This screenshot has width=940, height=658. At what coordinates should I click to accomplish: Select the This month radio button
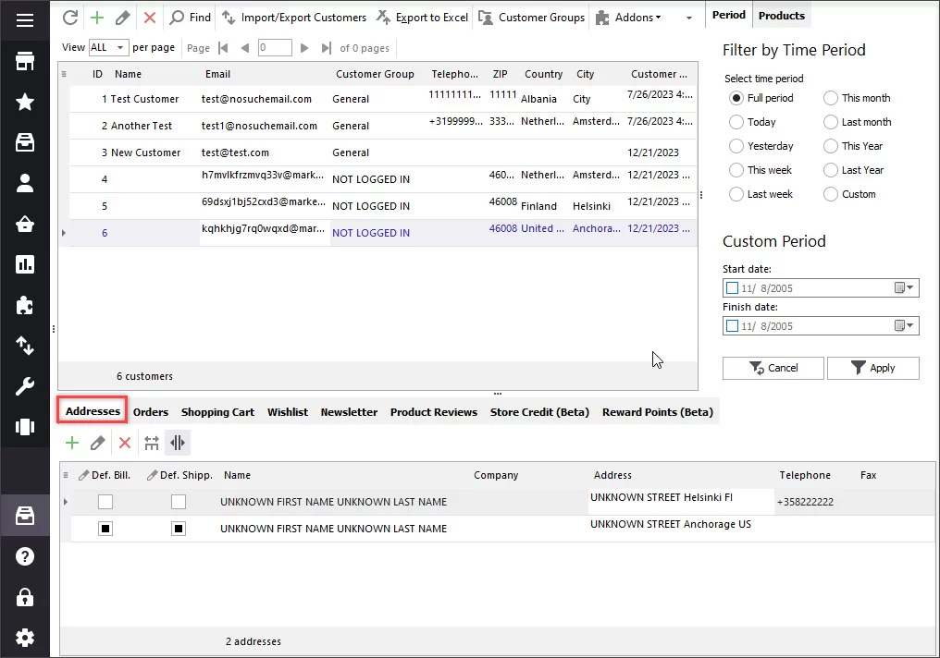coord(830,98)
